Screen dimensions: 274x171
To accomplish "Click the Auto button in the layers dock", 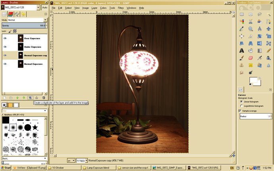I will pyautogui.click(x=45, y=7).
